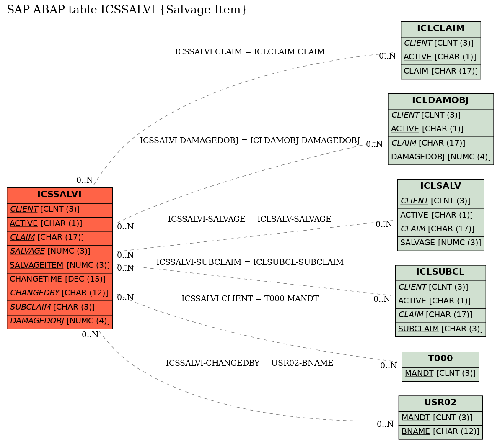
Task: Open the T000 table header
Action: [440, 359]
